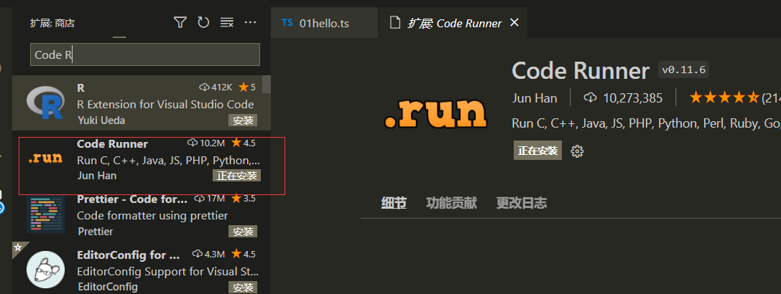The image size is (781, 294).
Task: Click the EditorConfig publisher name under the EditorConfig entry
Action: (108, 287)
